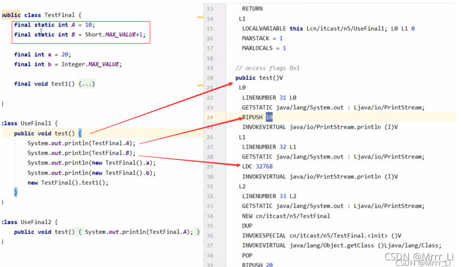Image resolution: width=461 pixels, height=267 pixels.
Task: Click gutter line number 24
Action: pyautogui.click(x=210, y=117)
